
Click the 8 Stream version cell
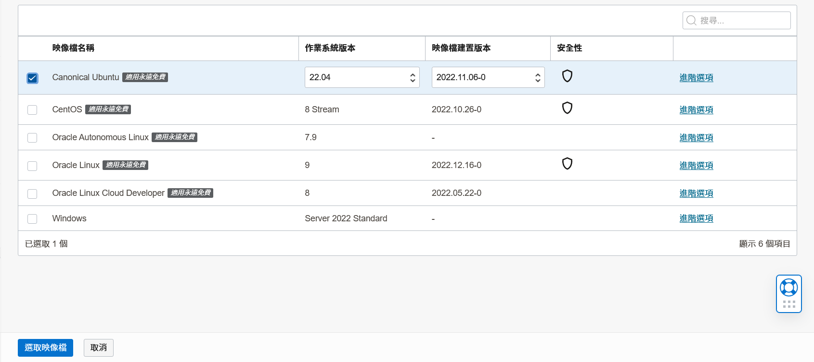tap(322, 109)
